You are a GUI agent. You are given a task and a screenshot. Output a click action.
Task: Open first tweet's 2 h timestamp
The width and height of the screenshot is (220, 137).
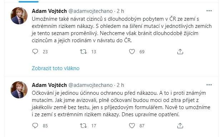(120, 11)
